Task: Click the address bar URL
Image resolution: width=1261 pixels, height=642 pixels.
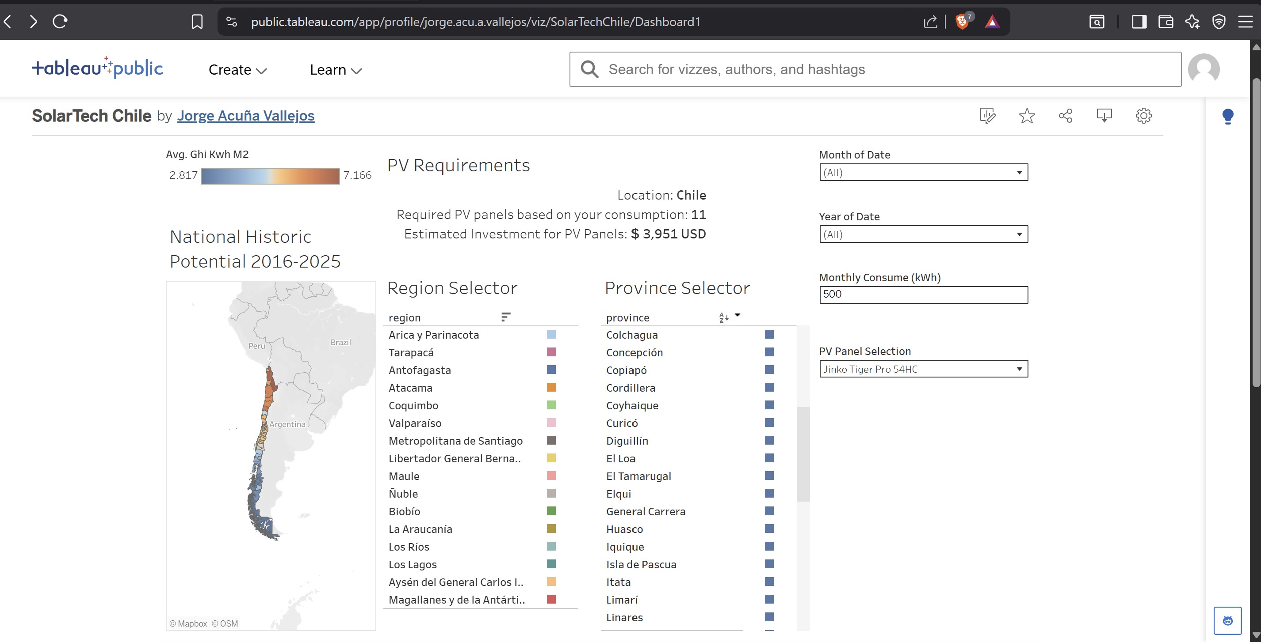Action: [x=475, y=22]
